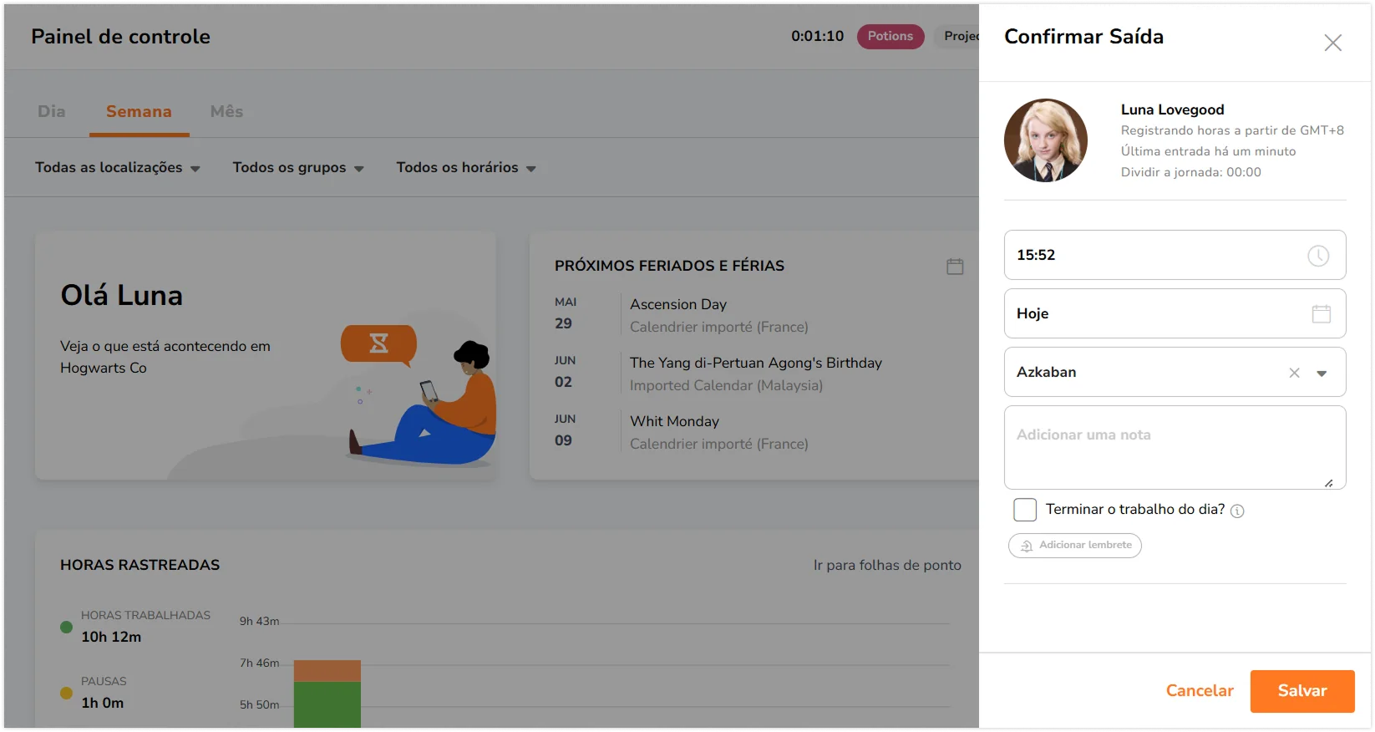Screen dimensions: 1375x732
Task: Click the bell icon on Adicionar lembrete
Action: 1027,546
